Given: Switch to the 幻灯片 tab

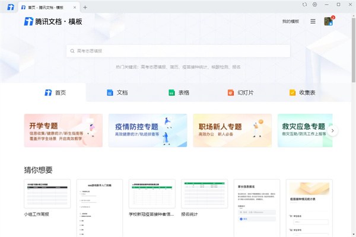Looking at the screenshot, I should pos(241,92).
